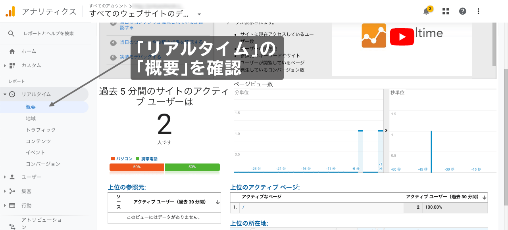Image resolution: width=508 pixels, height=230 pixels.
Task: Play the Realtime YouTube tutorial video
Action: (x=402, y=36)
